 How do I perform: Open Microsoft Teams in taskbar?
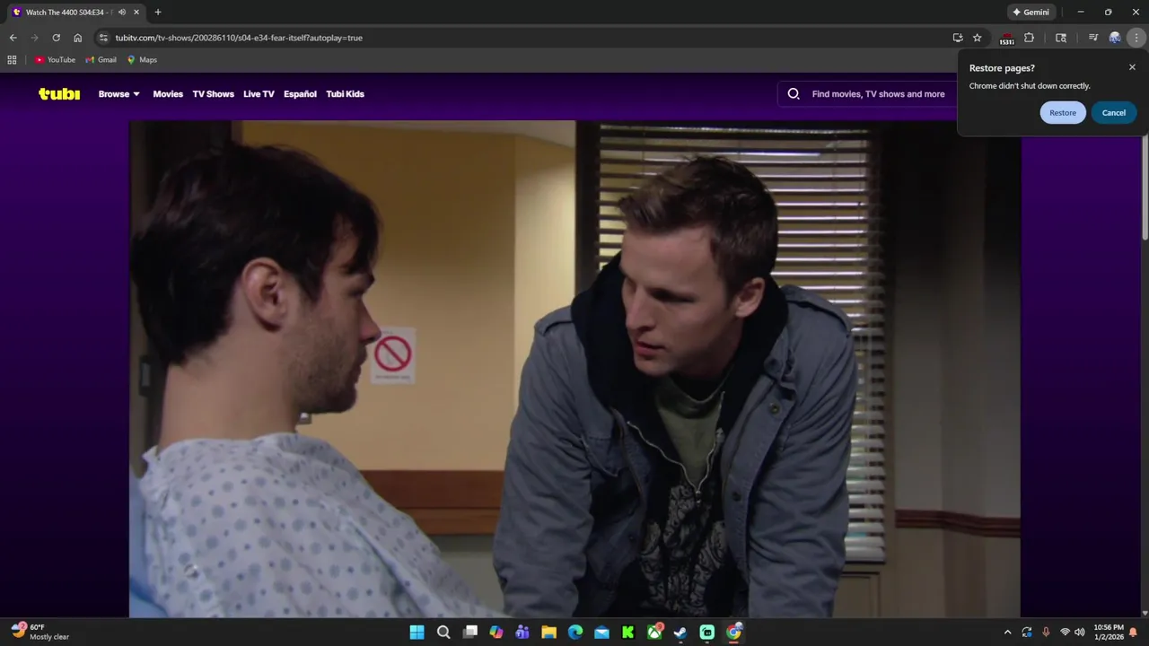(522, 633)
